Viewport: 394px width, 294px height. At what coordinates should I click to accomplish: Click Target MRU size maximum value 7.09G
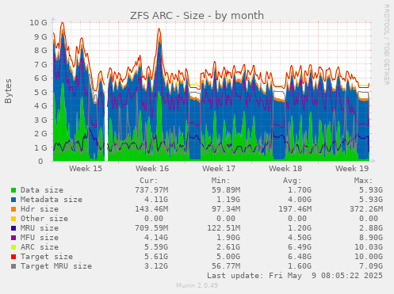tap(371, 266)
